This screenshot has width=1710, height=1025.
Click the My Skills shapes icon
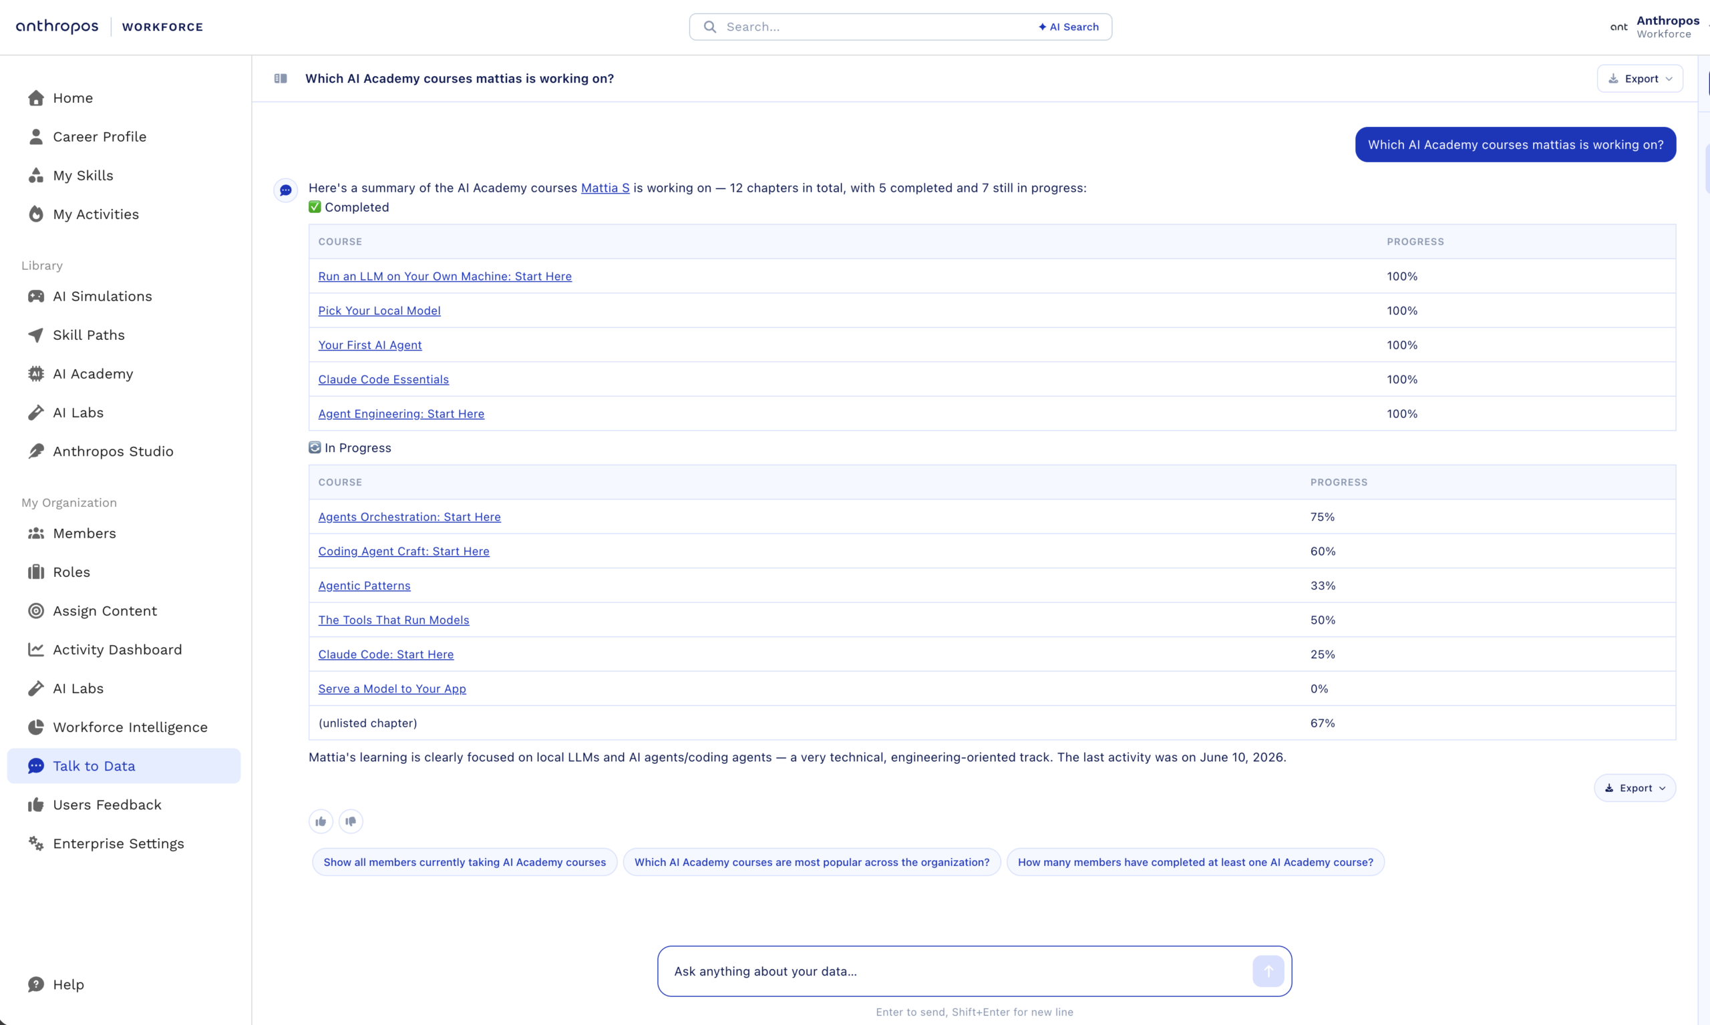pos(36,176)
